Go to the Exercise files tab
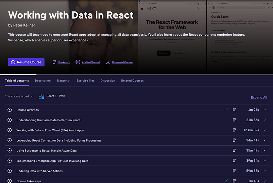The image size is (273, 183). [85, 81]
